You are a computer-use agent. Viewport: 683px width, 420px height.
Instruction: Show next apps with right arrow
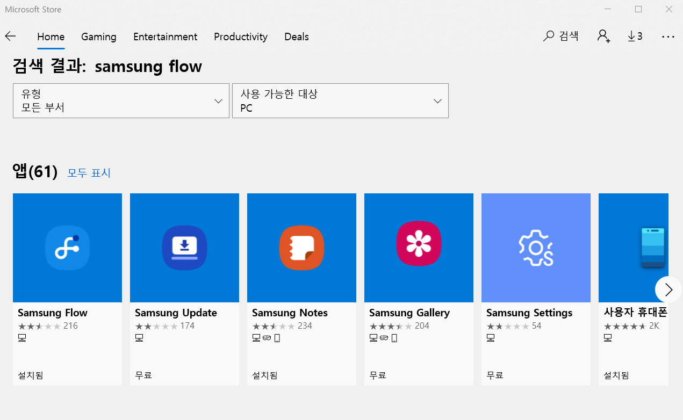point(668,289)
